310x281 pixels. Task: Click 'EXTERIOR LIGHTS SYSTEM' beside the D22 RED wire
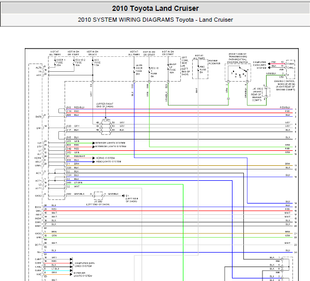pos(111,146)
